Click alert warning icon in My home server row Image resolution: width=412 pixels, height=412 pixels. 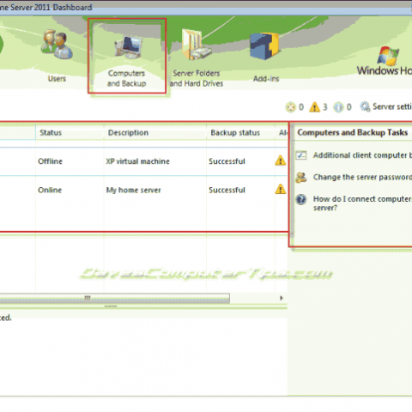pos(281,189)
